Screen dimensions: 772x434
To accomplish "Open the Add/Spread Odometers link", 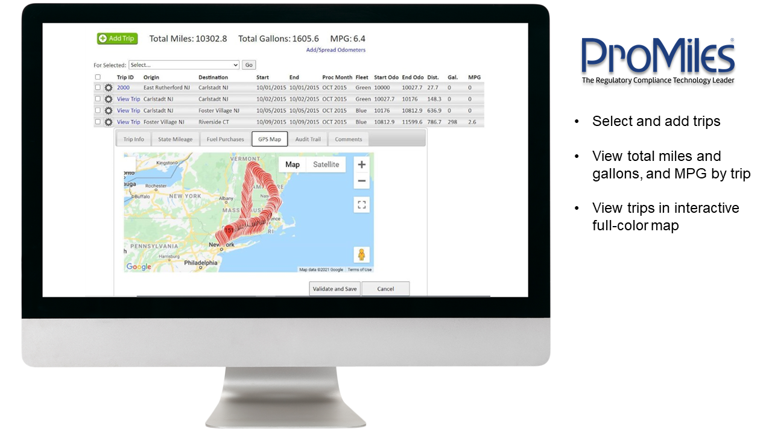I will 336,50.
